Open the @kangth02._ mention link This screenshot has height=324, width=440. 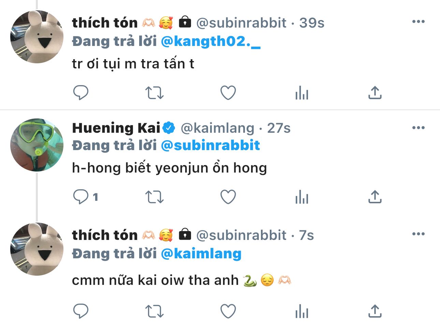(210, 42)
